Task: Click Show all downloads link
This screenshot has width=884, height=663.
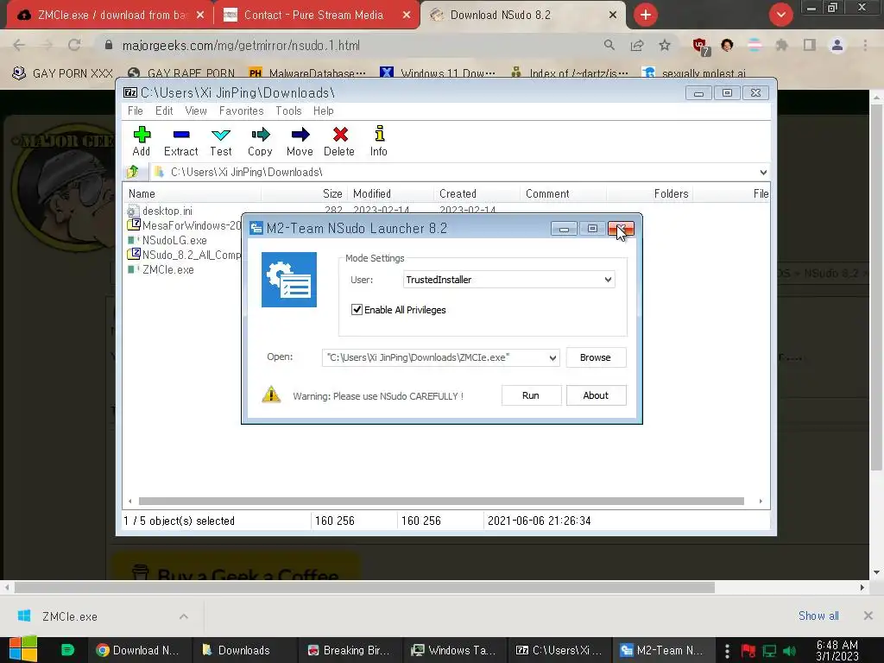Action: tap(818, 616)
